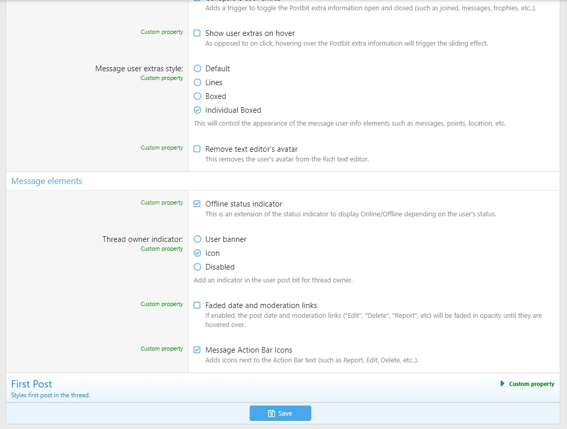Screen dimensions: 567x429
Task: Check Remove text editor's avatar
Action: point(197,149)
